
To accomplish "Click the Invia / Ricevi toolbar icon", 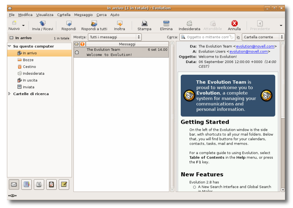I will [x=42, y=24].
